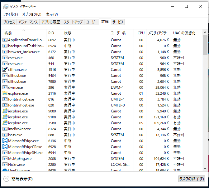Switch to the パフォーマンス tab
Viewport: 209px width, 188px height.
(x=28, y=22)
